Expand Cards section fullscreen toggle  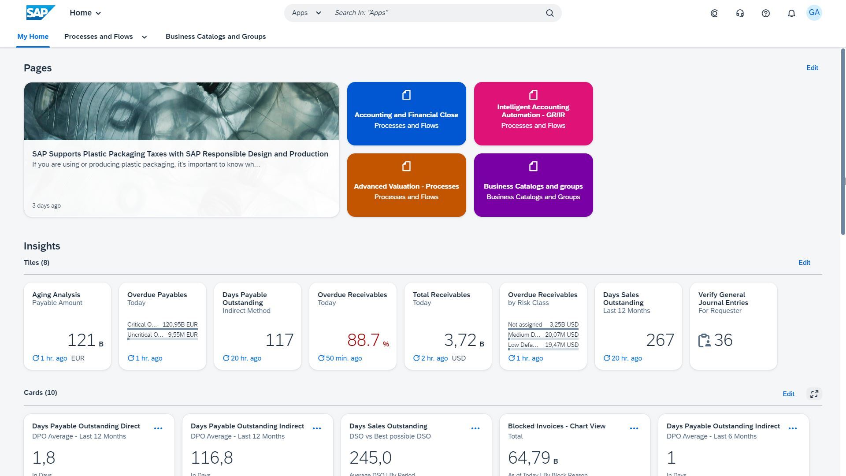pos(813,394)
